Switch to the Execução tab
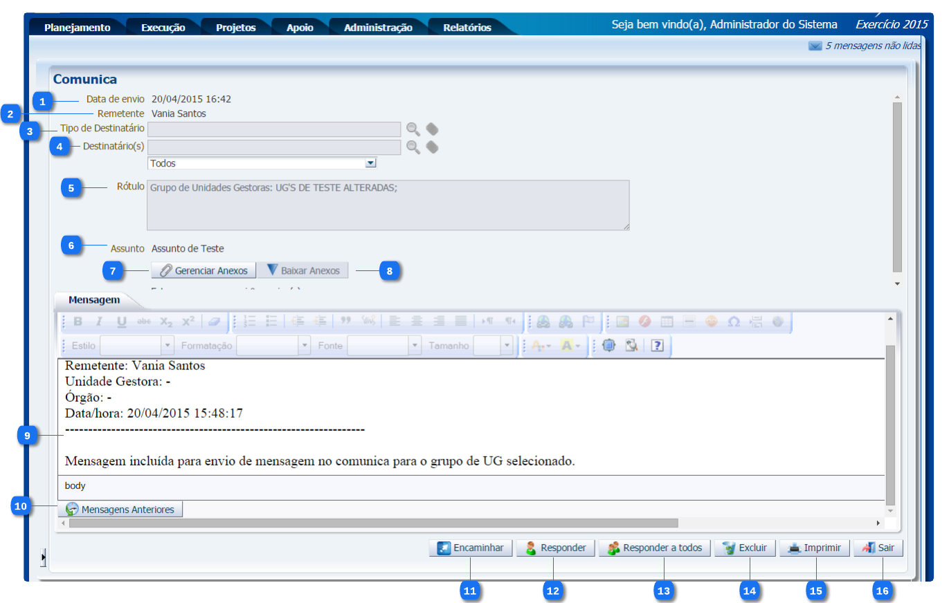This screenshot has height=603, width=949. click(163, 28)
